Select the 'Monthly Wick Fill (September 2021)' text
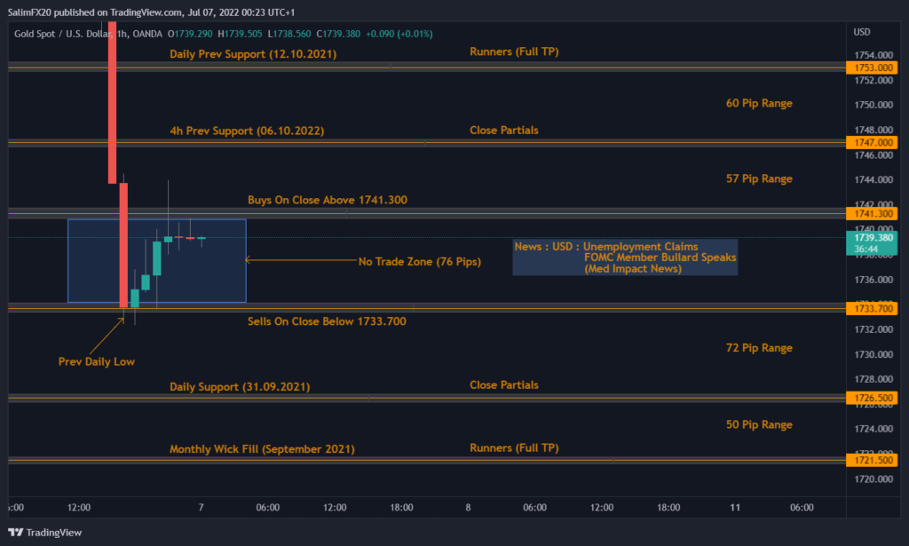This screenshot has width=909, height=546. [262, 449]
